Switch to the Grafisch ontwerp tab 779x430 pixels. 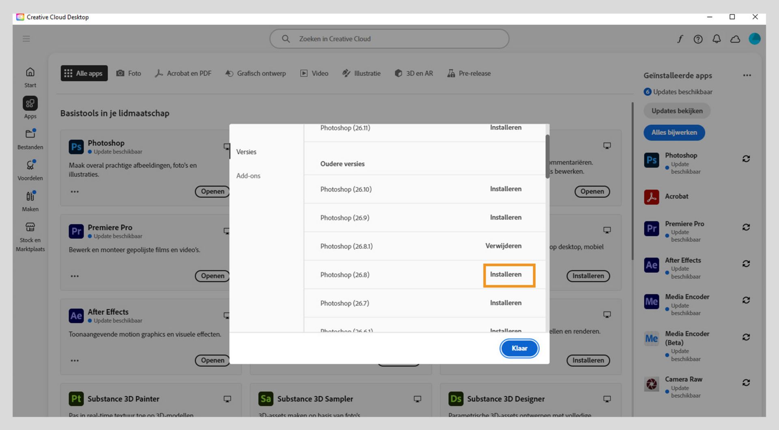[256, 73]
